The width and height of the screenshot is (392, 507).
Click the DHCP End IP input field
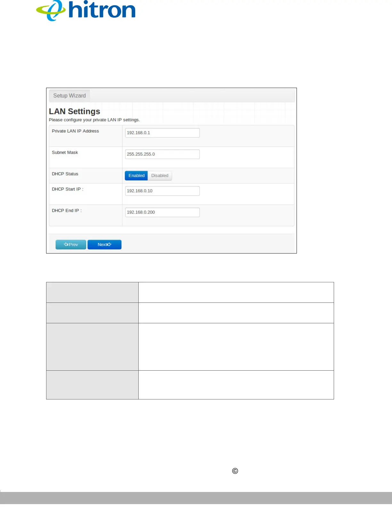click(162, 213)
